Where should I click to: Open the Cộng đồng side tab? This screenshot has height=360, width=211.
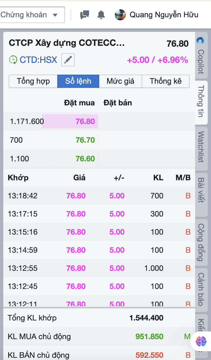pyautogui.click(x=201, y=242)
